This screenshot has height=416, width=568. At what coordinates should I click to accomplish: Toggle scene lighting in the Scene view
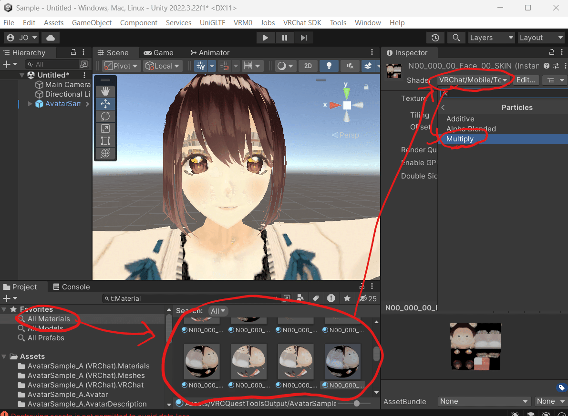pos(329,66)
